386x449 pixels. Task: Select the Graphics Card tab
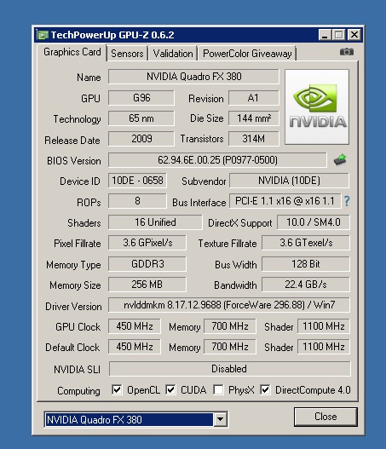tap(72, 52)
